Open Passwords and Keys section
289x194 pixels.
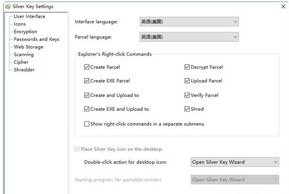coord(36,39)
